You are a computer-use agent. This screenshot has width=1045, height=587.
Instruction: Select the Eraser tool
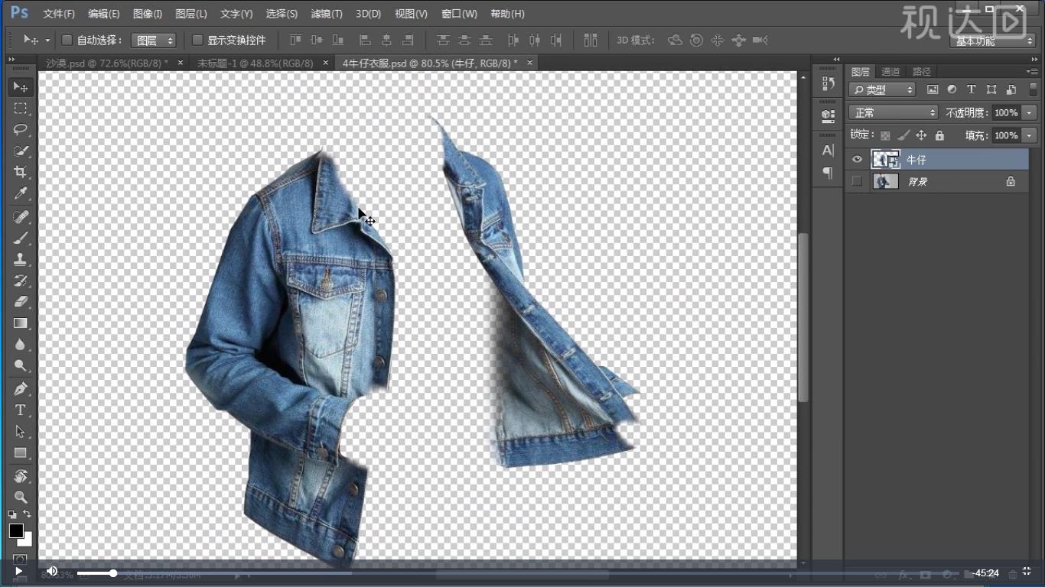(x=21, y=302)
